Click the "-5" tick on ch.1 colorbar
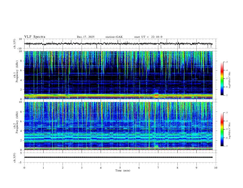 pyautogui.click(x=226, y=79)
